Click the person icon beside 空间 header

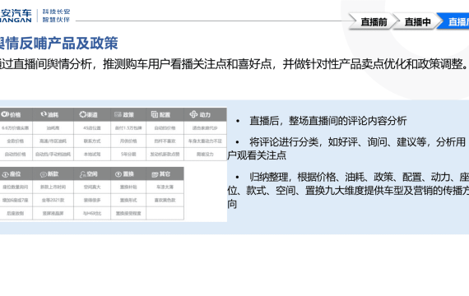click(x=83, y=174)
